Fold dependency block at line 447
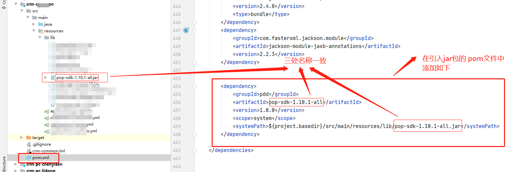The height and width of the screenshot is (172, 508). click(x=194, y=30)
